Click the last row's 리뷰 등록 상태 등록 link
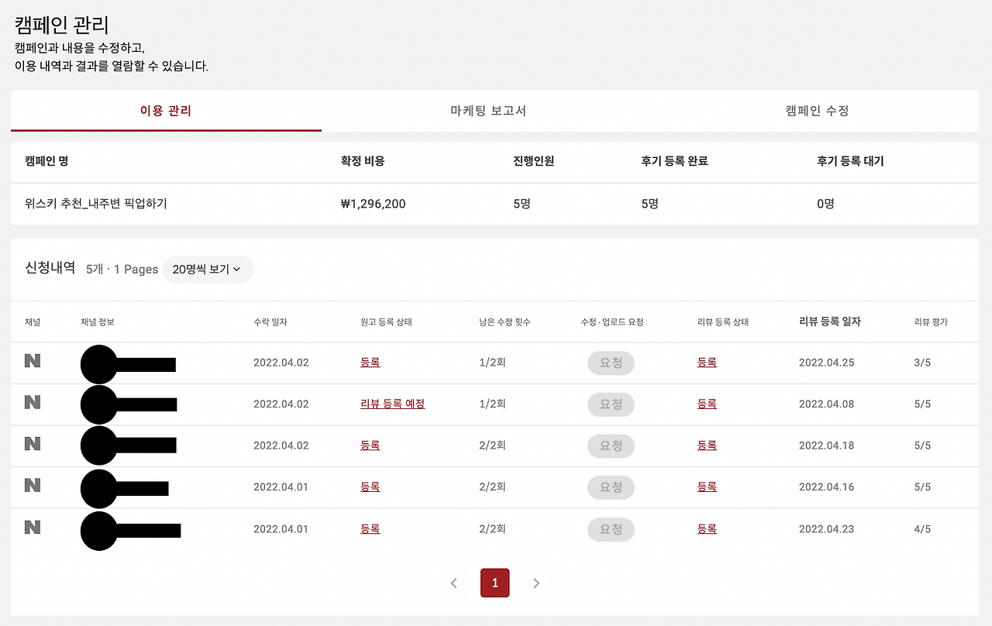The width and height of the screenshot is (992, 626). [x=706, y=529]
